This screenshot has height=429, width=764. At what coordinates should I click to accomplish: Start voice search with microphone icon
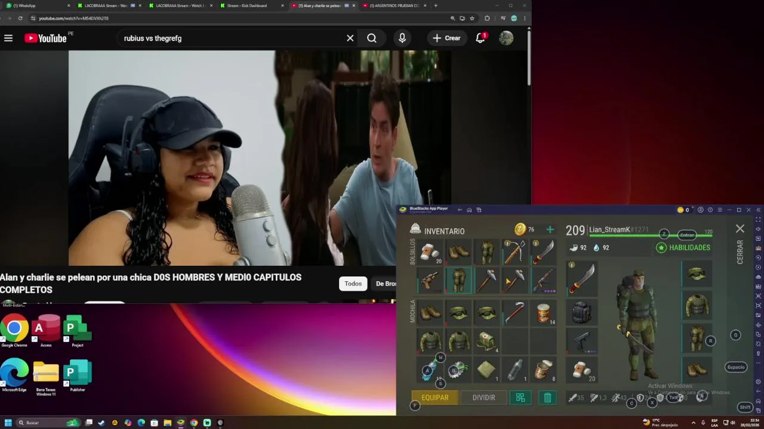coord(402,38)
